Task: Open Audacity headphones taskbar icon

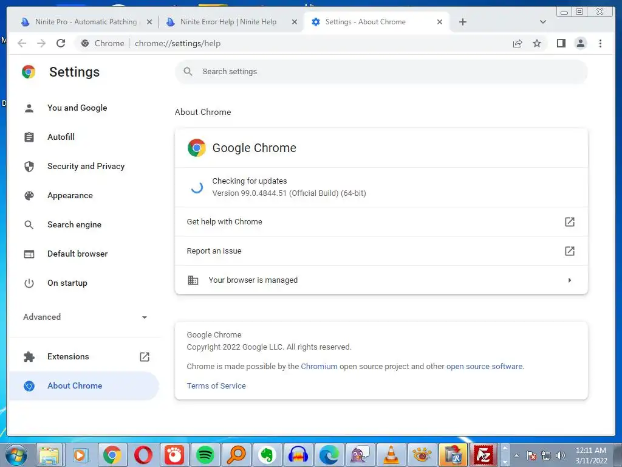Action: 298,455
